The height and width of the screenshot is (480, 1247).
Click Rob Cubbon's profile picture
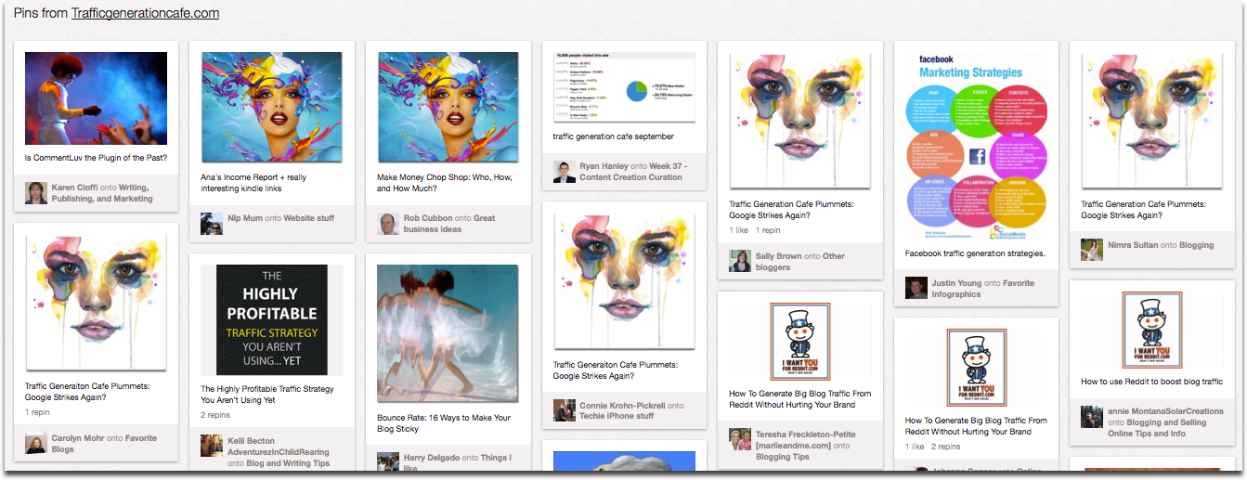(388, 223)
